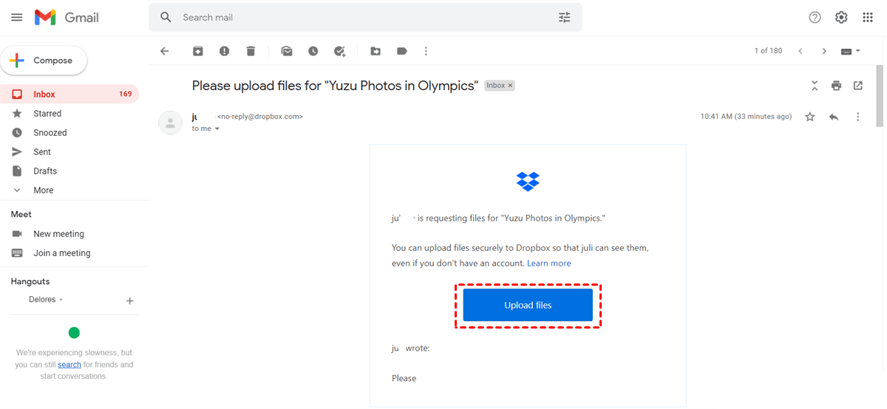Viewport: 887px width, 409px height.
Task: Mark the email as unread
Action: click(287, 51)
